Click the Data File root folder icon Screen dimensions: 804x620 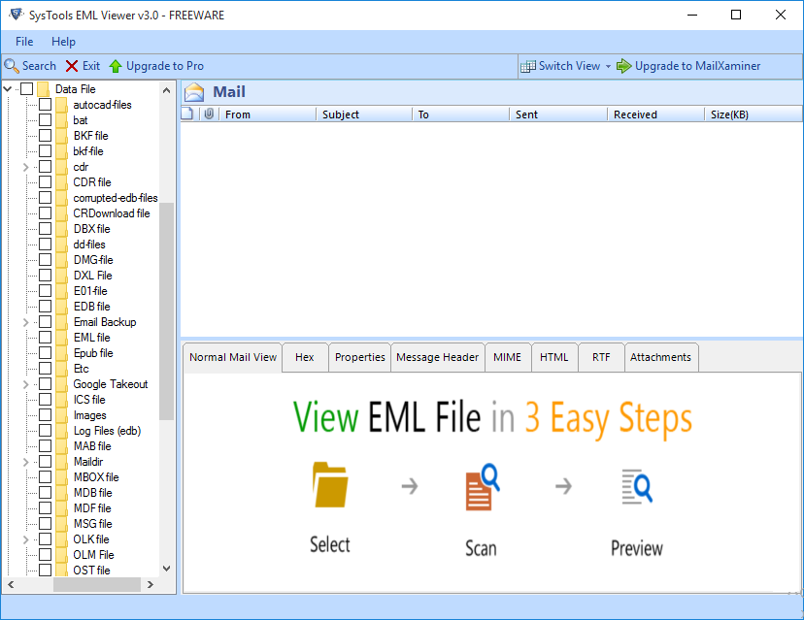(x=44, y=89)
